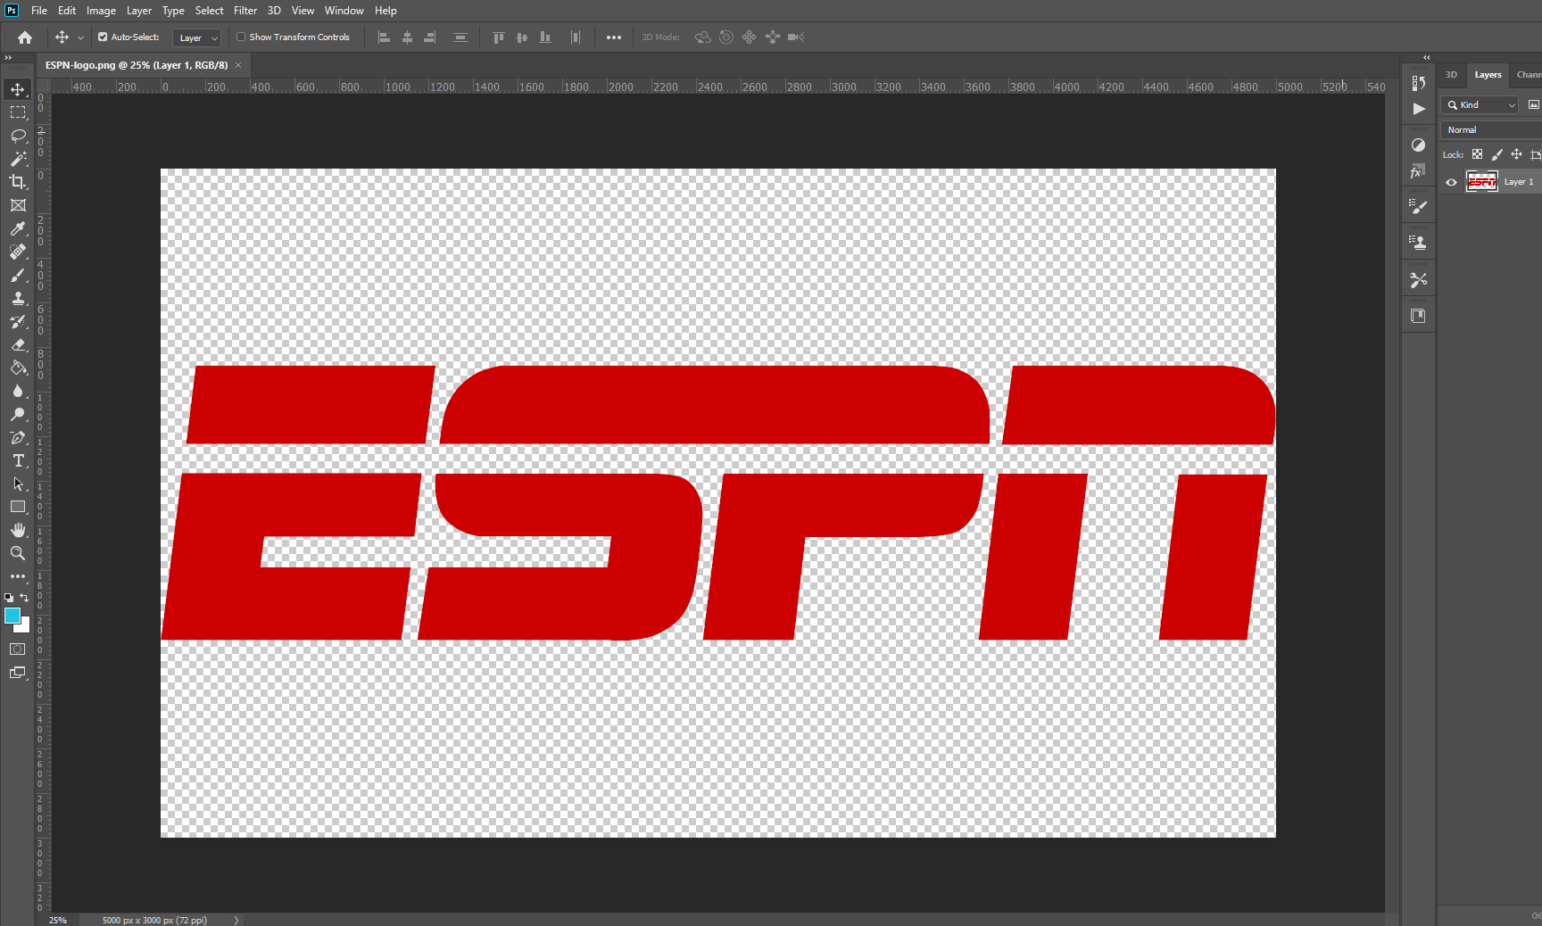Toggle lock transparent pixels
The width and height of the screenshot is (1542, 926).
1477,154
